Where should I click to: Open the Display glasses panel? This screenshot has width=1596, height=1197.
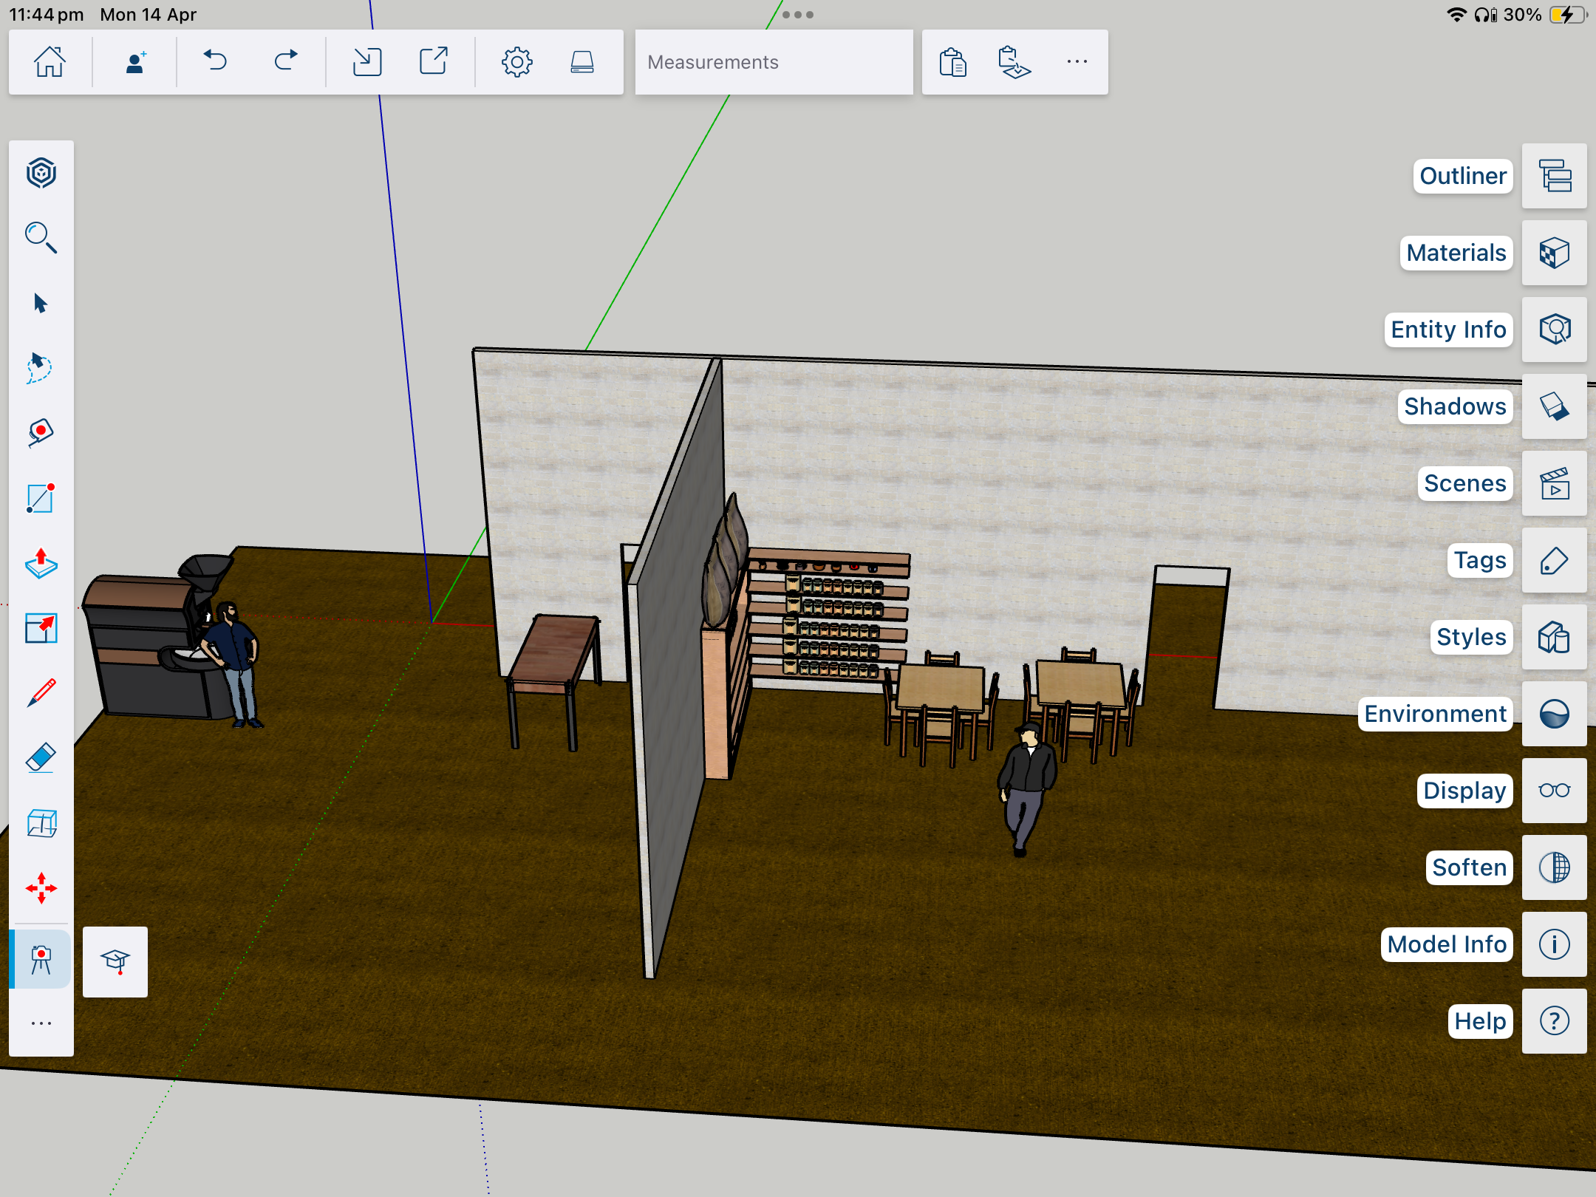click(x=1554, y=791)
